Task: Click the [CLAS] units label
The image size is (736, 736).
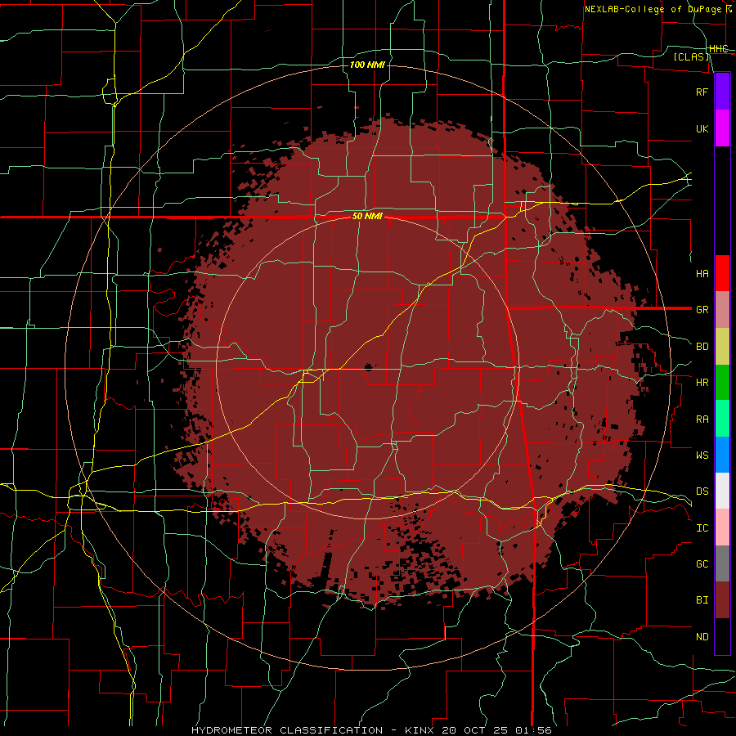Action: 691,56
